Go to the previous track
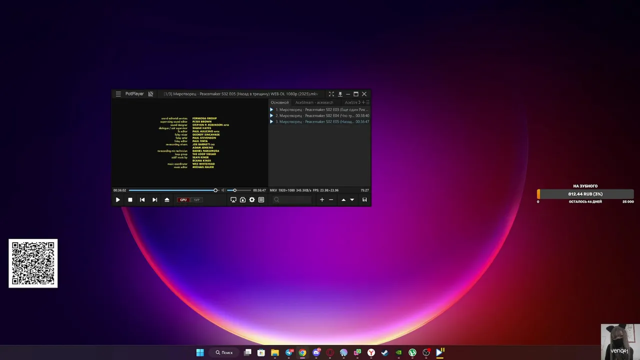Screen dimensions: 640x360 coord(142,199)
